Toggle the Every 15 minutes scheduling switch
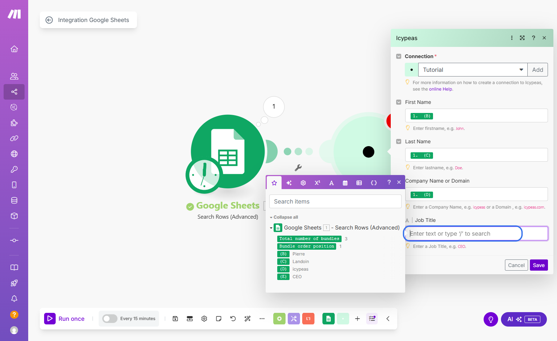This screenshot has width=557, height=341. pos(110,319)
